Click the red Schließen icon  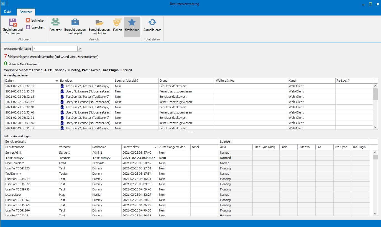[28, 20]
